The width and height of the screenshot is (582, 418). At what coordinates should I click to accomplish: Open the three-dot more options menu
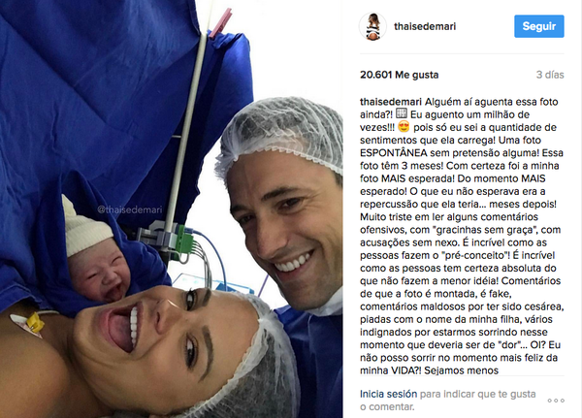click(x=556, y=401)
